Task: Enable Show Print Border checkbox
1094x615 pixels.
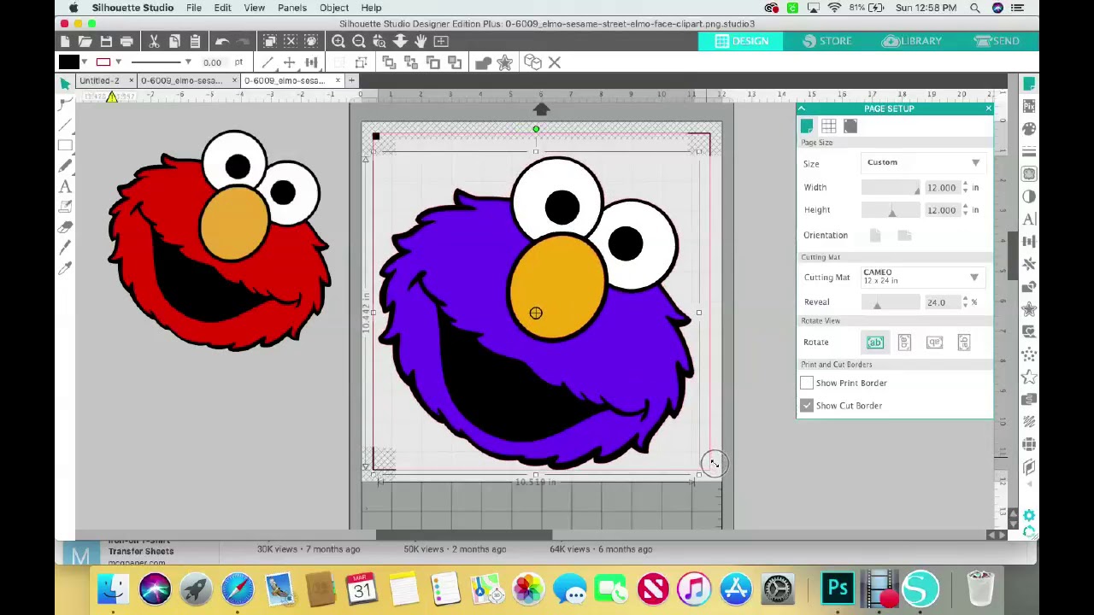Action: click(x=807, y=383)
